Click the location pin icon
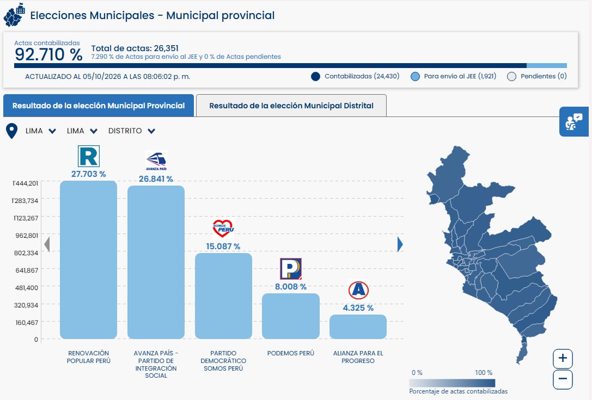592x400 pixels. (11, 131)
